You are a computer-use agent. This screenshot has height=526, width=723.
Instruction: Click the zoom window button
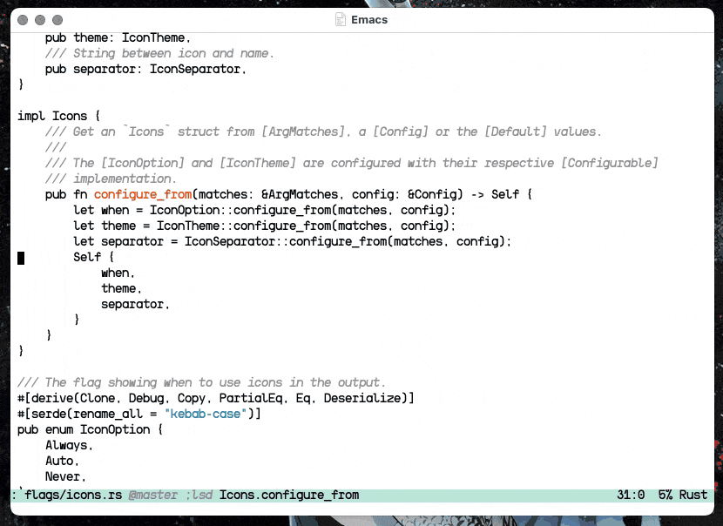[x=57, y=20]
